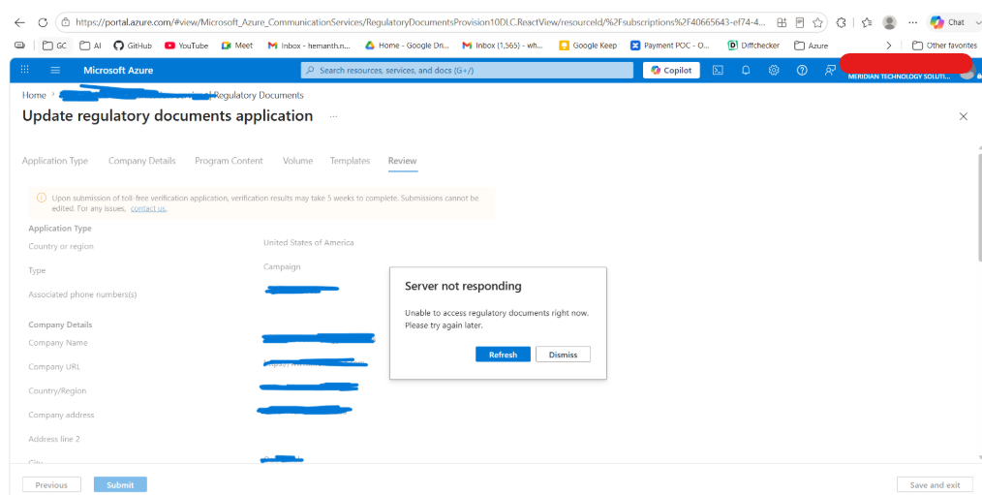
Task: Open the help question mark icon
Action: click(802, 70)
